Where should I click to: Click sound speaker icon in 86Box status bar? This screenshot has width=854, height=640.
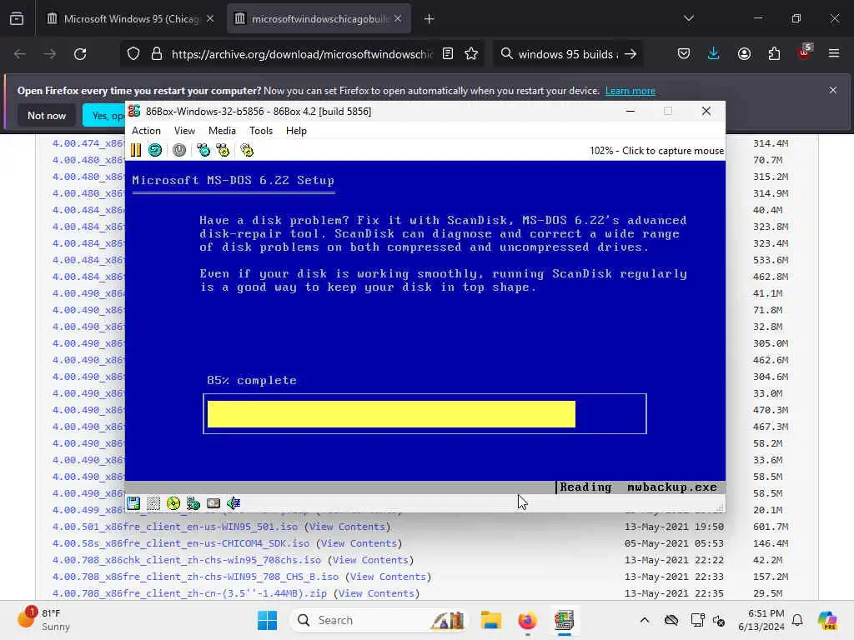(234, 503)
